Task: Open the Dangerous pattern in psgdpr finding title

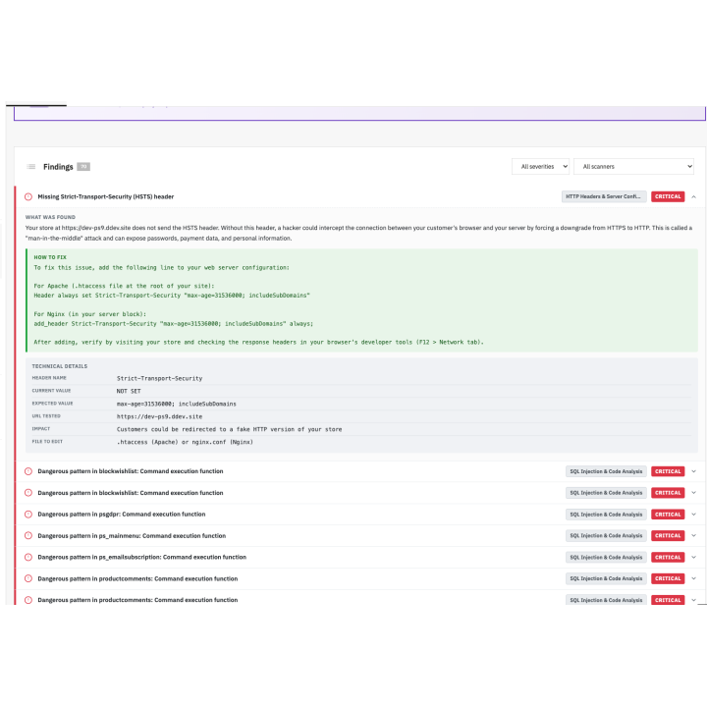Action: tap(122, 514)
